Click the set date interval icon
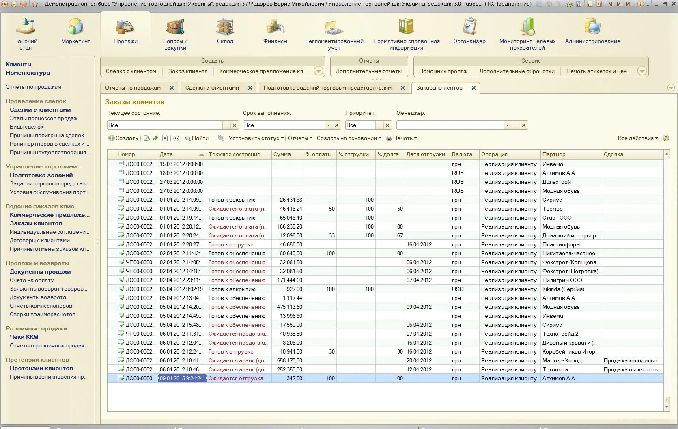 [176, 138]
